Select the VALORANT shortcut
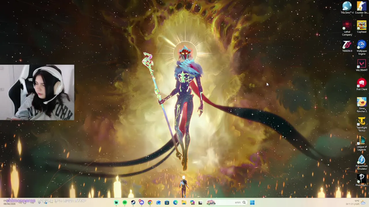This screenshot has height=207, width=369. (362, 66)
